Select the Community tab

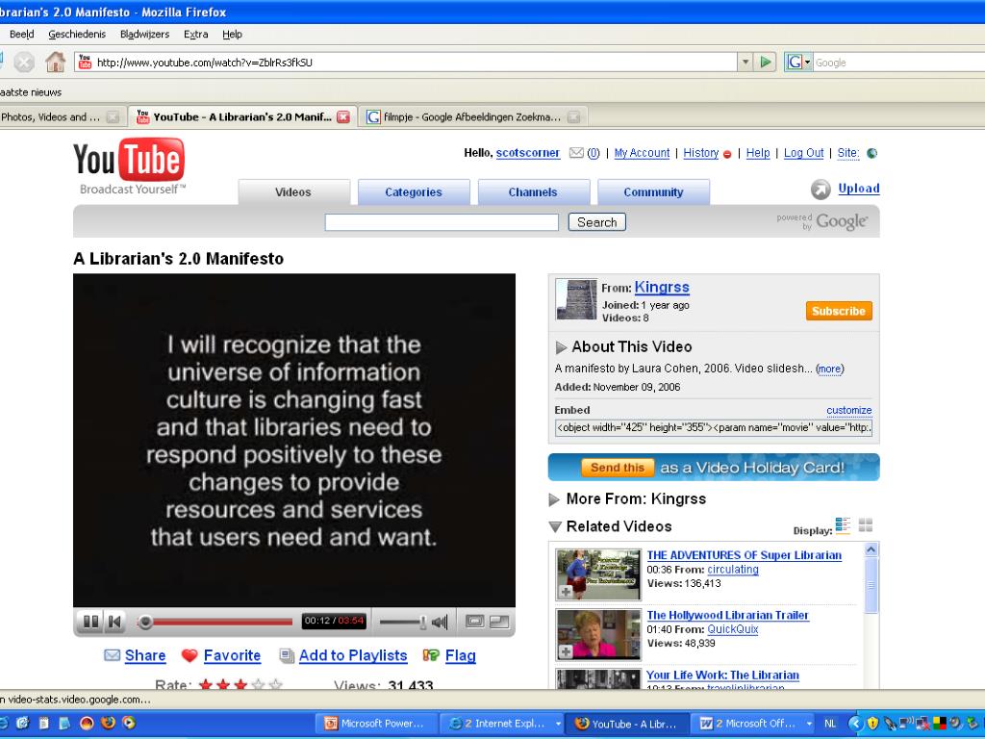(653, 192)
